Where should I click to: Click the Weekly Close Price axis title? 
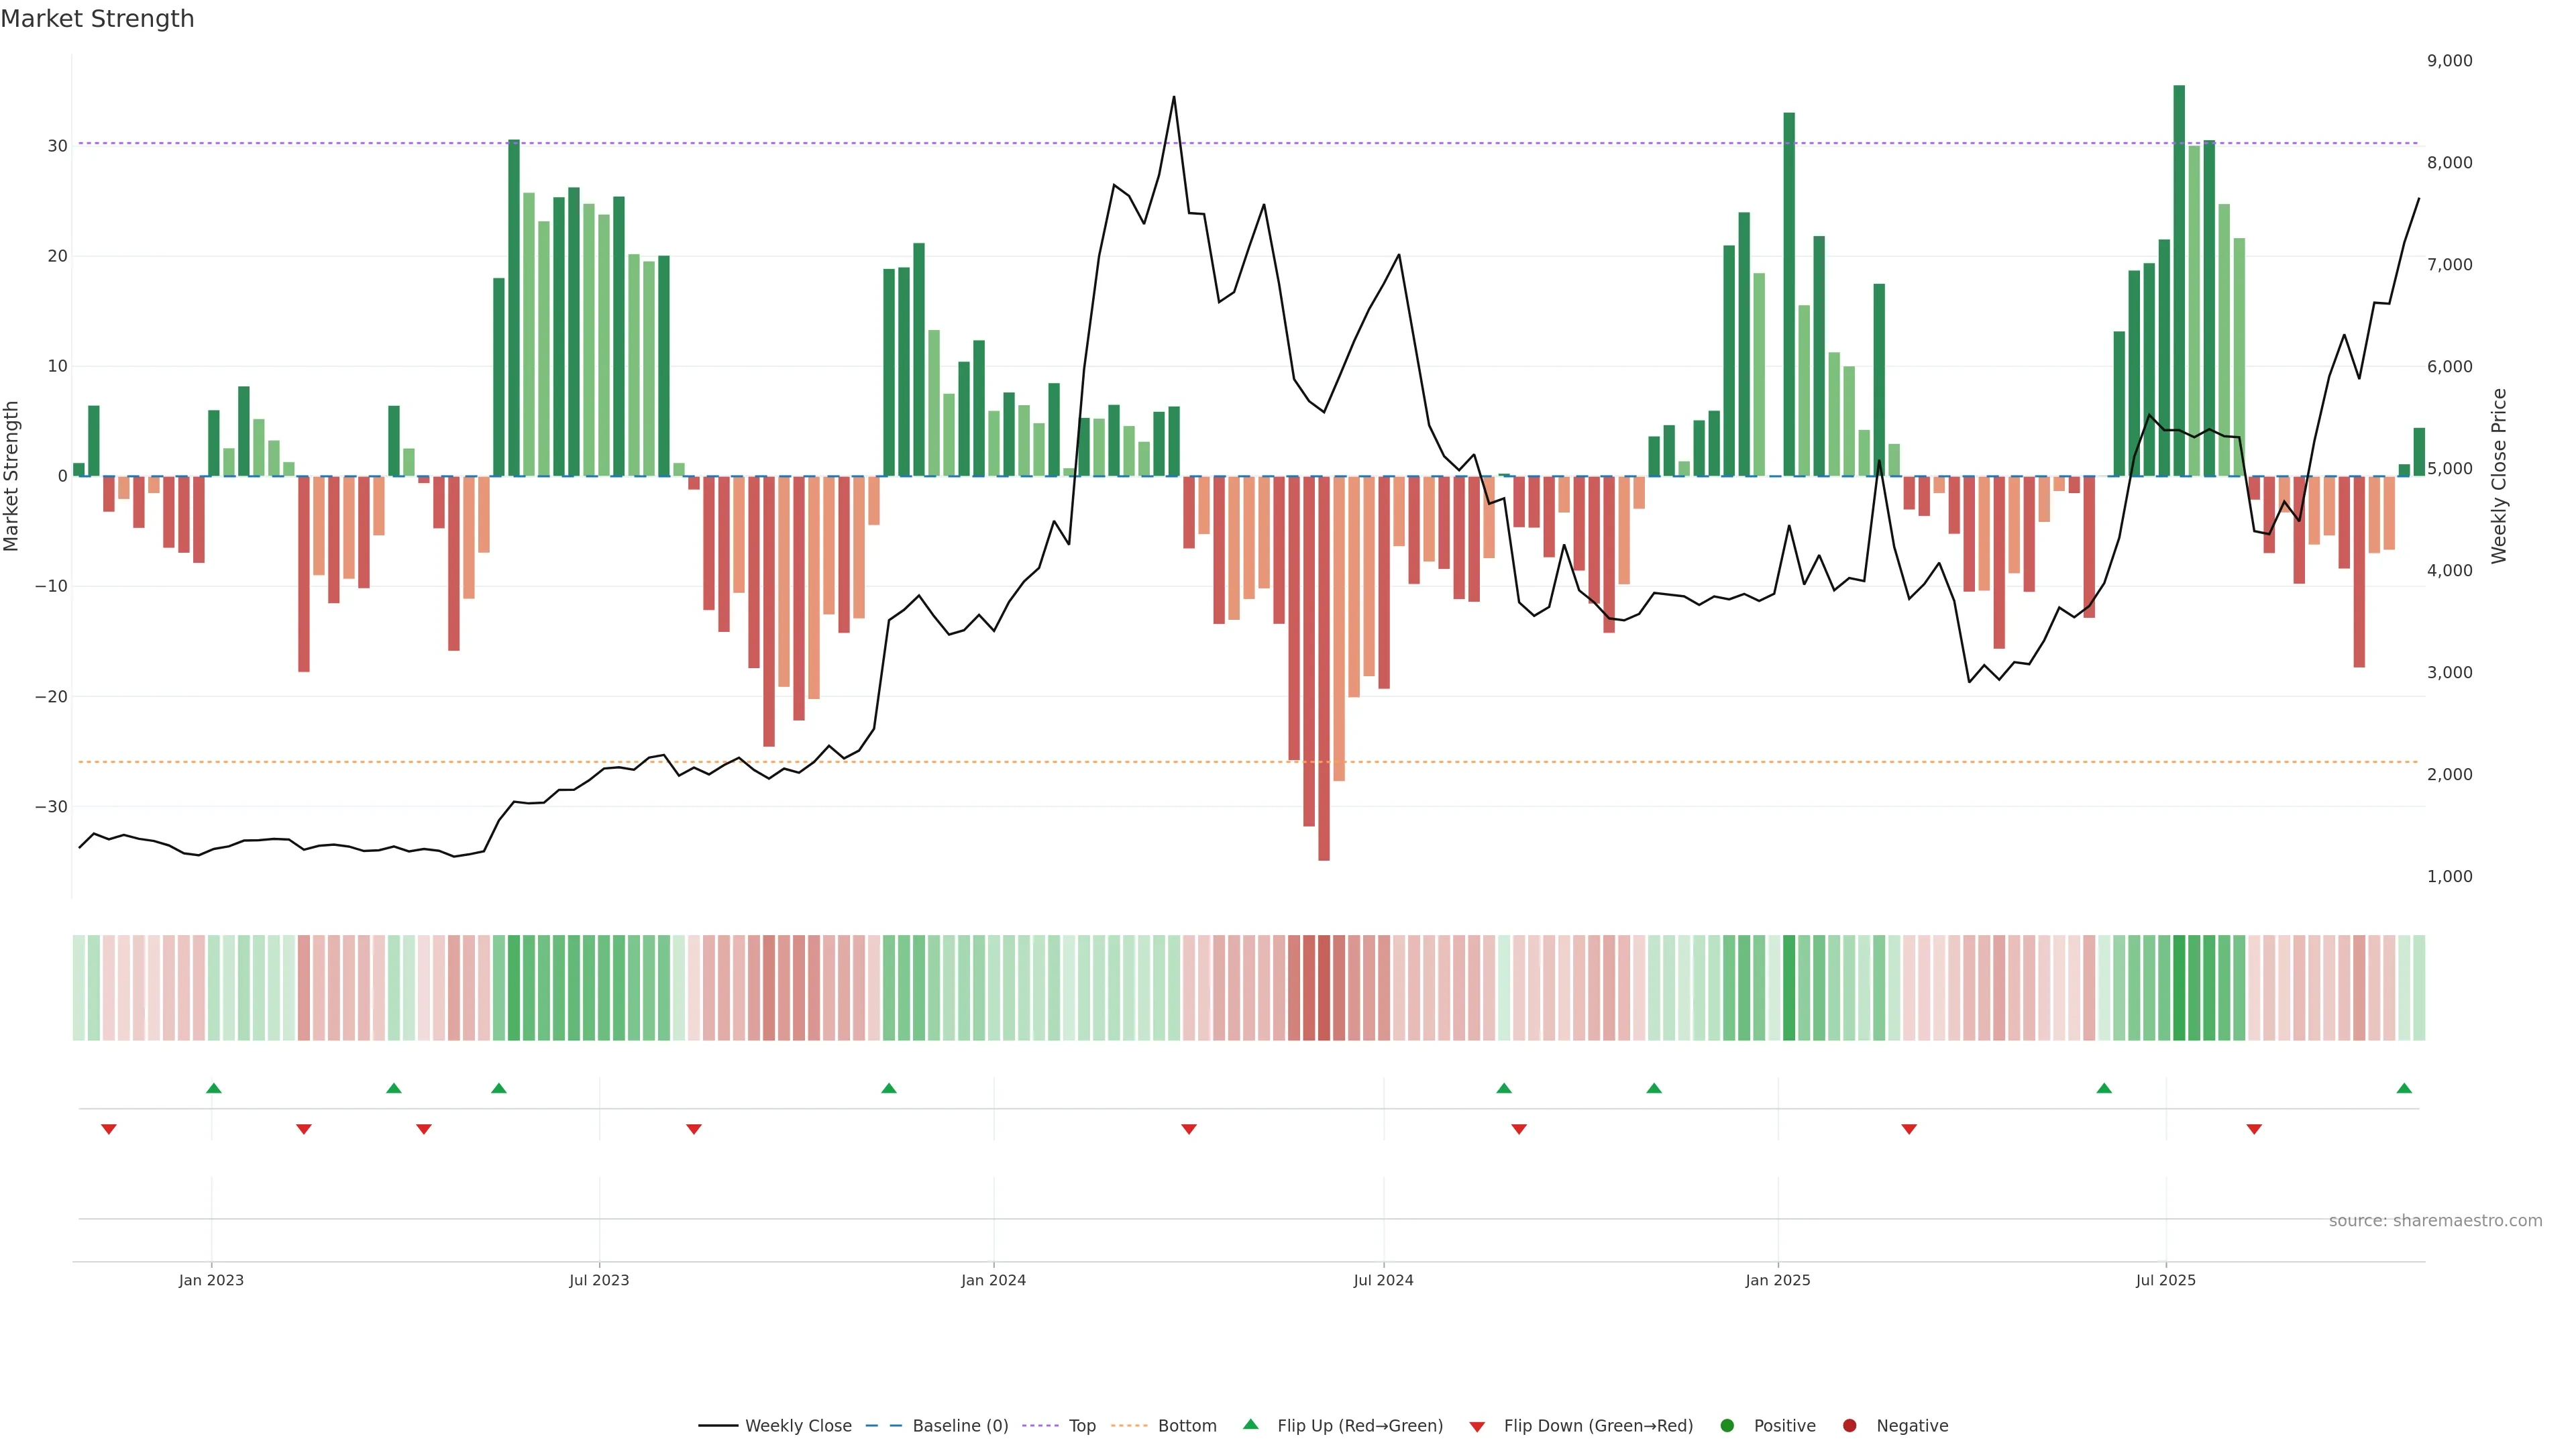click(2499, 476)
